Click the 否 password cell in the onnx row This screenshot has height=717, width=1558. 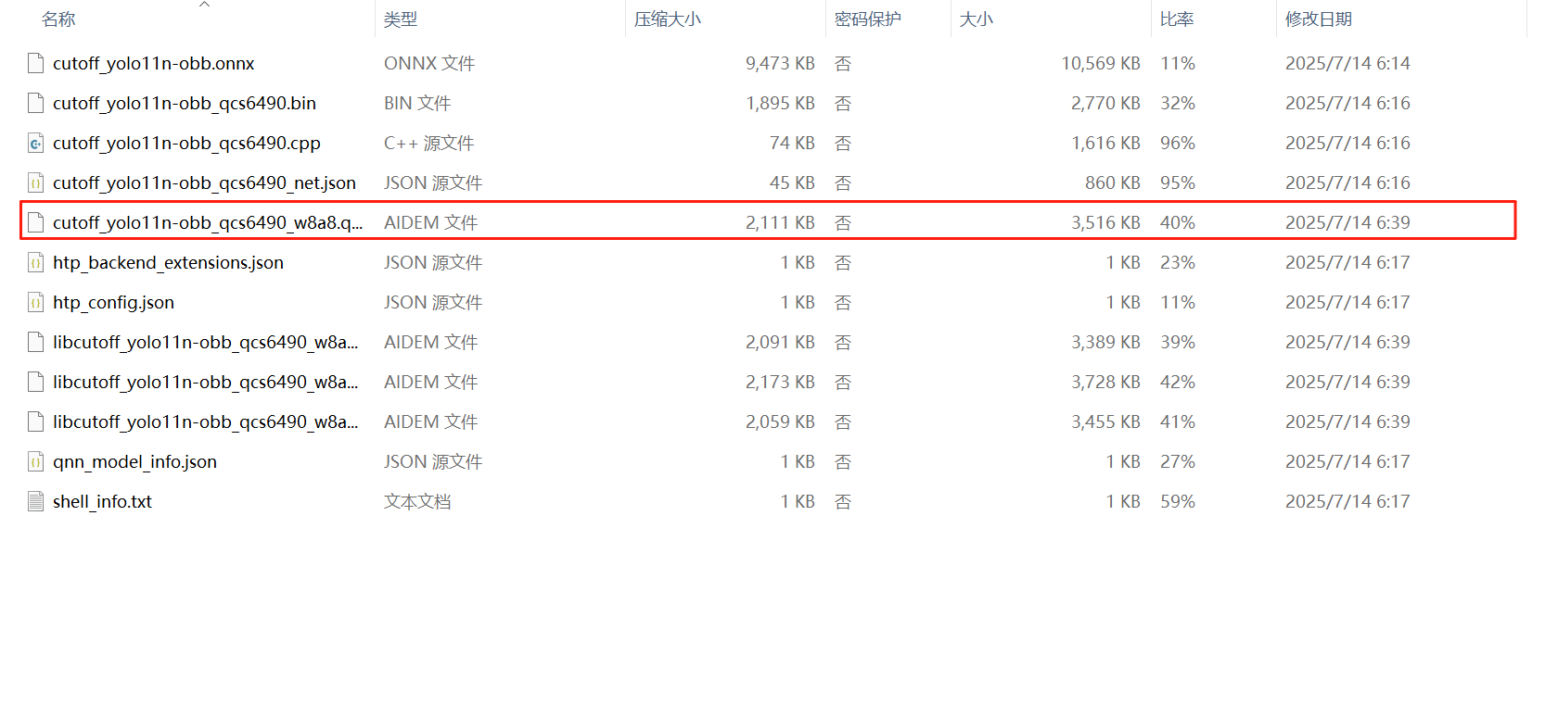(843, 63)
